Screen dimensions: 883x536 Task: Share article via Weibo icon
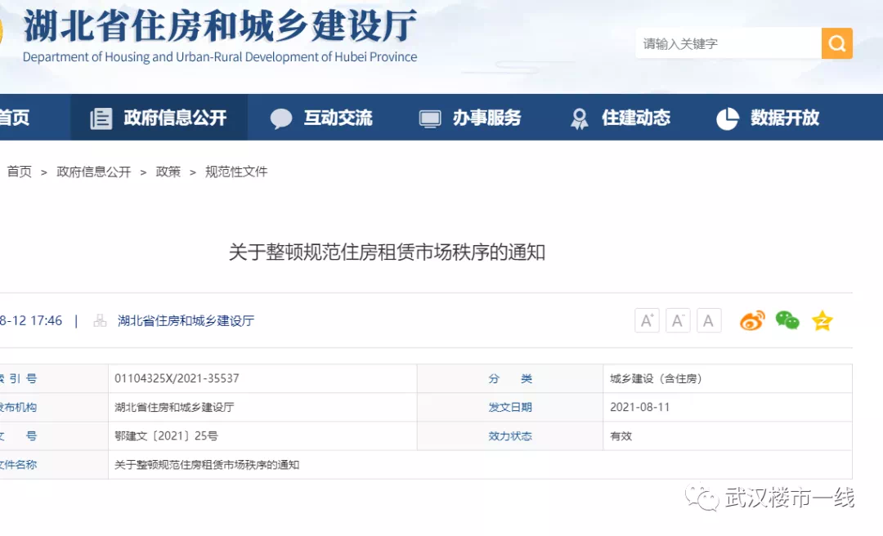click(752, 321)
